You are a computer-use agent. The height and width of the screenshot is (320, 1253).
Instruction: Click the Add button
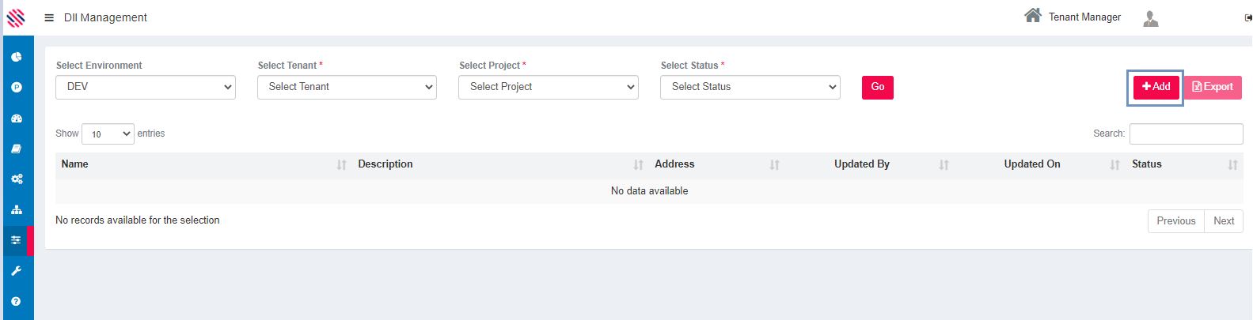click(x=1156, y=87)
